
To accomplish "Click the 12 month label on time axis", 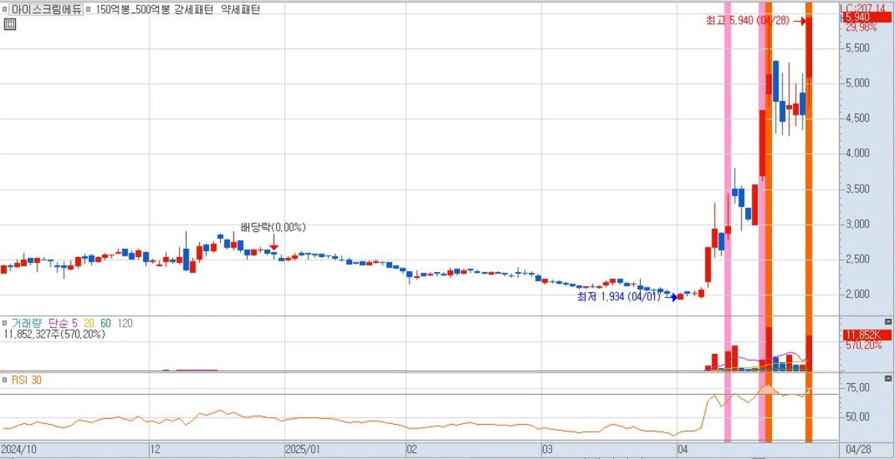I will (x=156, y=450).
